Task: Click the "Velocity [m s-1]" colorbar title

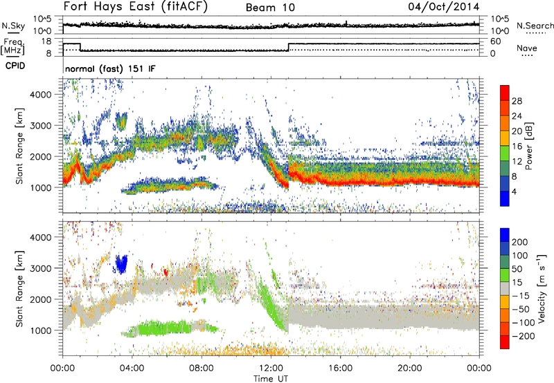Action: point(542,288)
